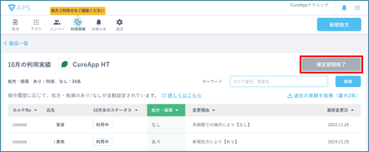Sort by 変更理由 column

click(x=204, y=110)
